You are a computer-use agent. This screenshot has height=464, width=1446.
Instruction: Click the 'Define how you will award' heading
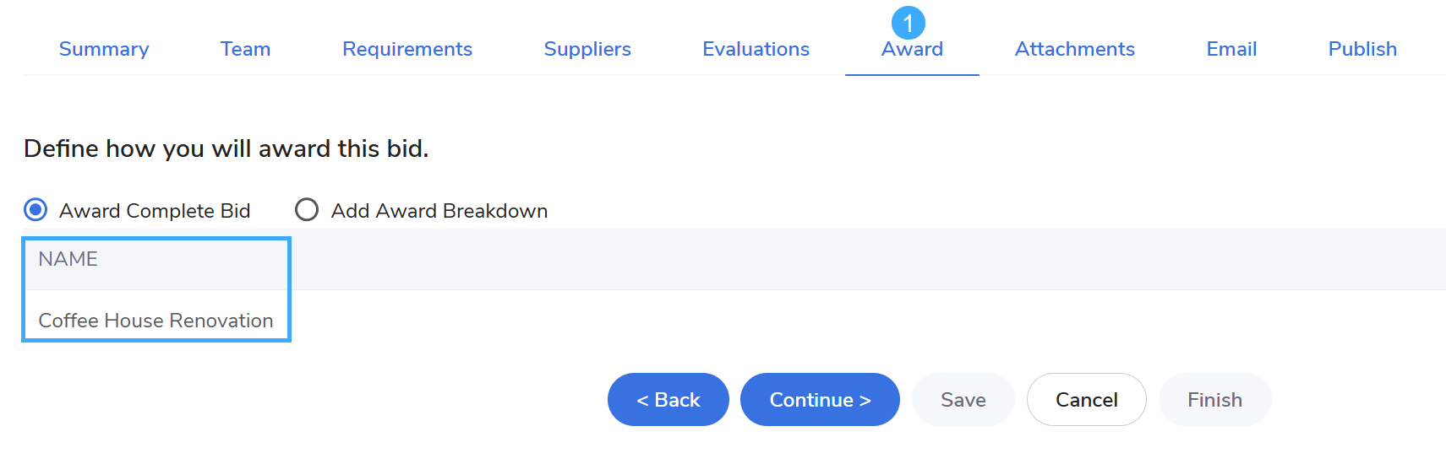226,148
